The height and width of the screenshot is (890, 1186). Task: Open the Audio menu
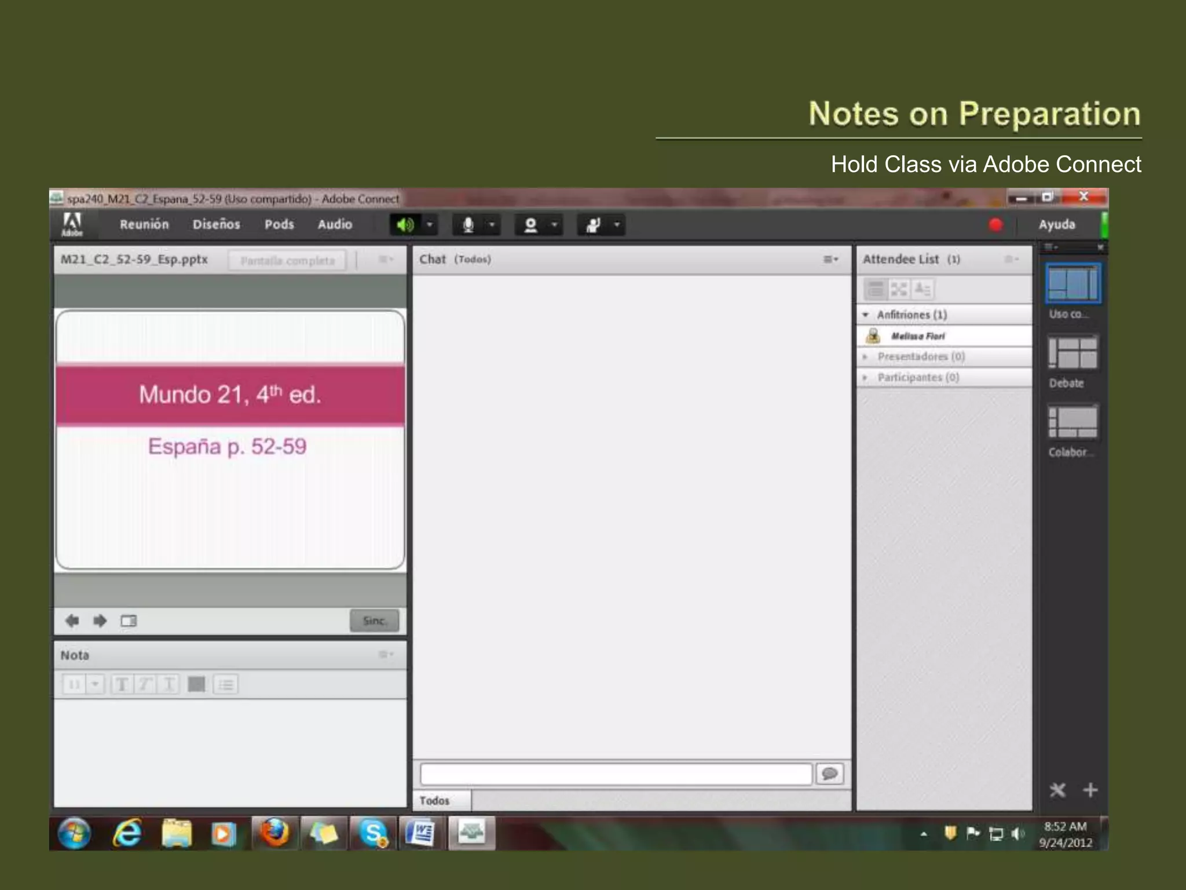point(335,224)
